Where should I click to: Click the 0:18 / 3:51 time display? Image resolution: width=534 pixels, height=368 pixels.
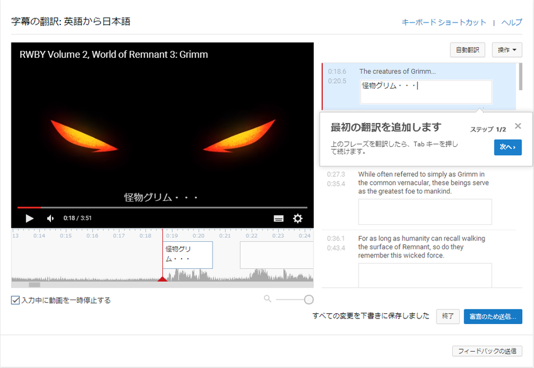tap(77, 218)
